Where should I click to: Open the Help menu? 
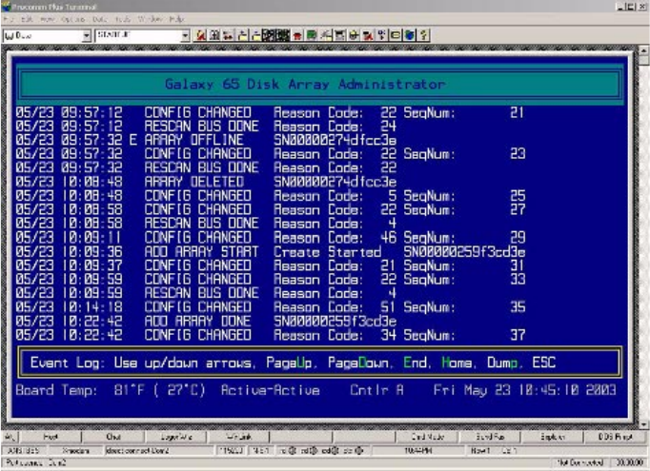click(174, 19)
